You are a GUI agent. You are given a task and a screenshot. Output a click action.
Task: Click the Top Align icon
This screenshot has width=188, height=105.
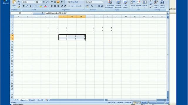pos(52,2)
